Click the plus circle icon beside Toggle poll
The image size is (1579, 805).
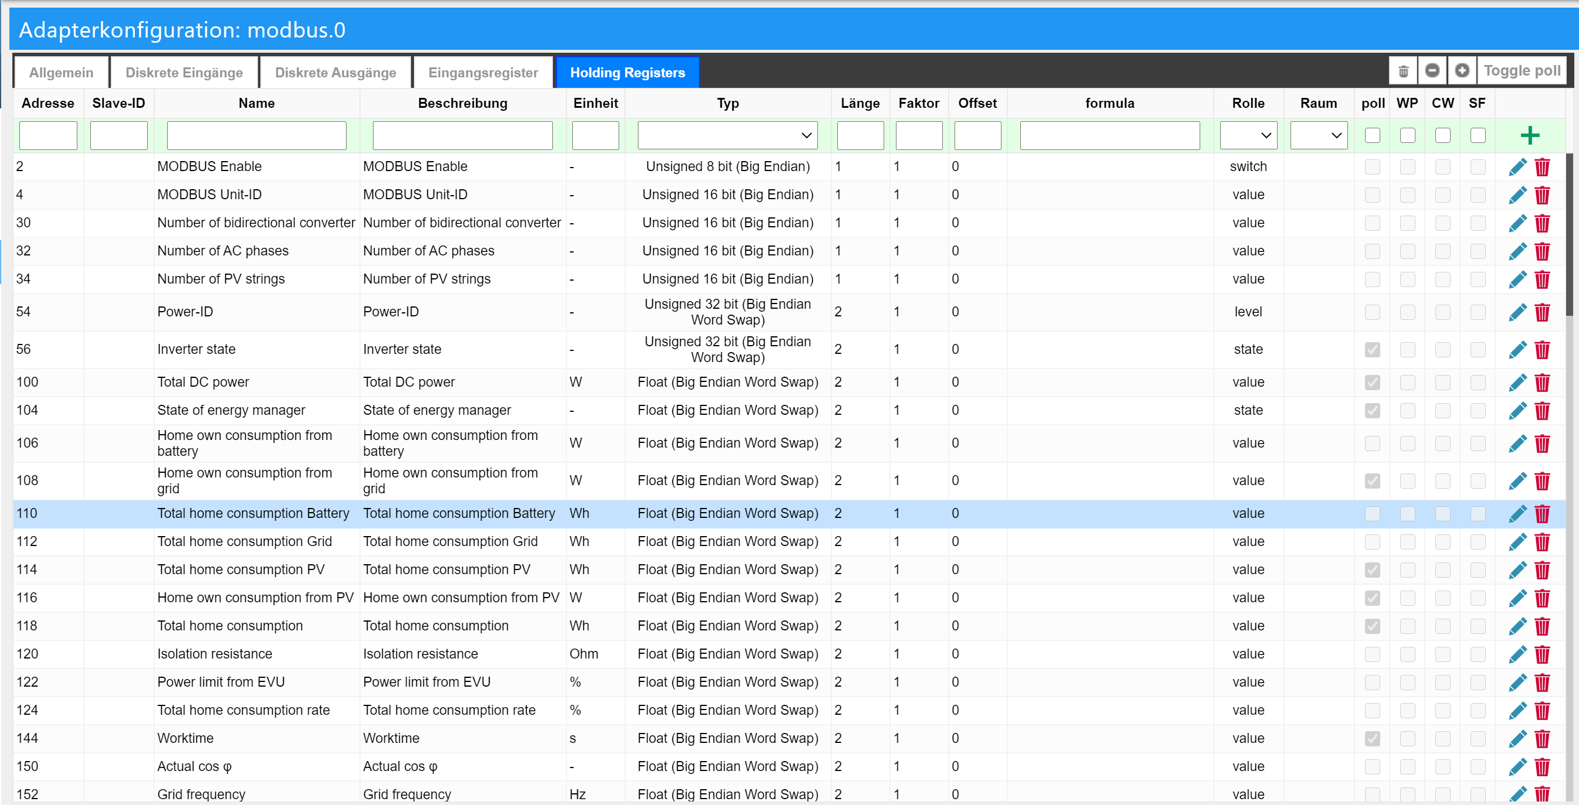1462,71
